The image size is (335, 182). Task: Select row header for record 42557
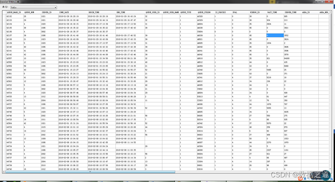4,58
